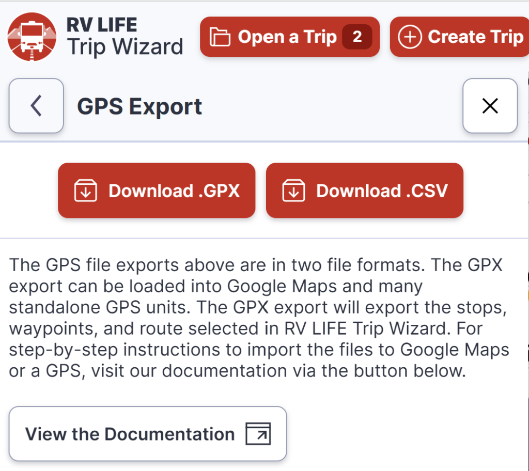Click the RV LIFE Trip Wizard title text
This screenshot has width=529, height=471.
(125, 37)
